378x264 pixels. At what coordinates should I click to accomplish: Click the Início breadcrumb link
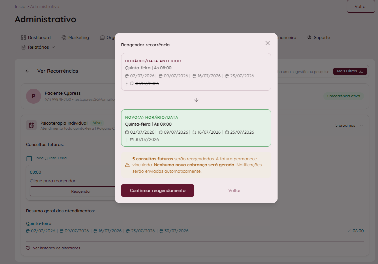(x=20, y=7)
